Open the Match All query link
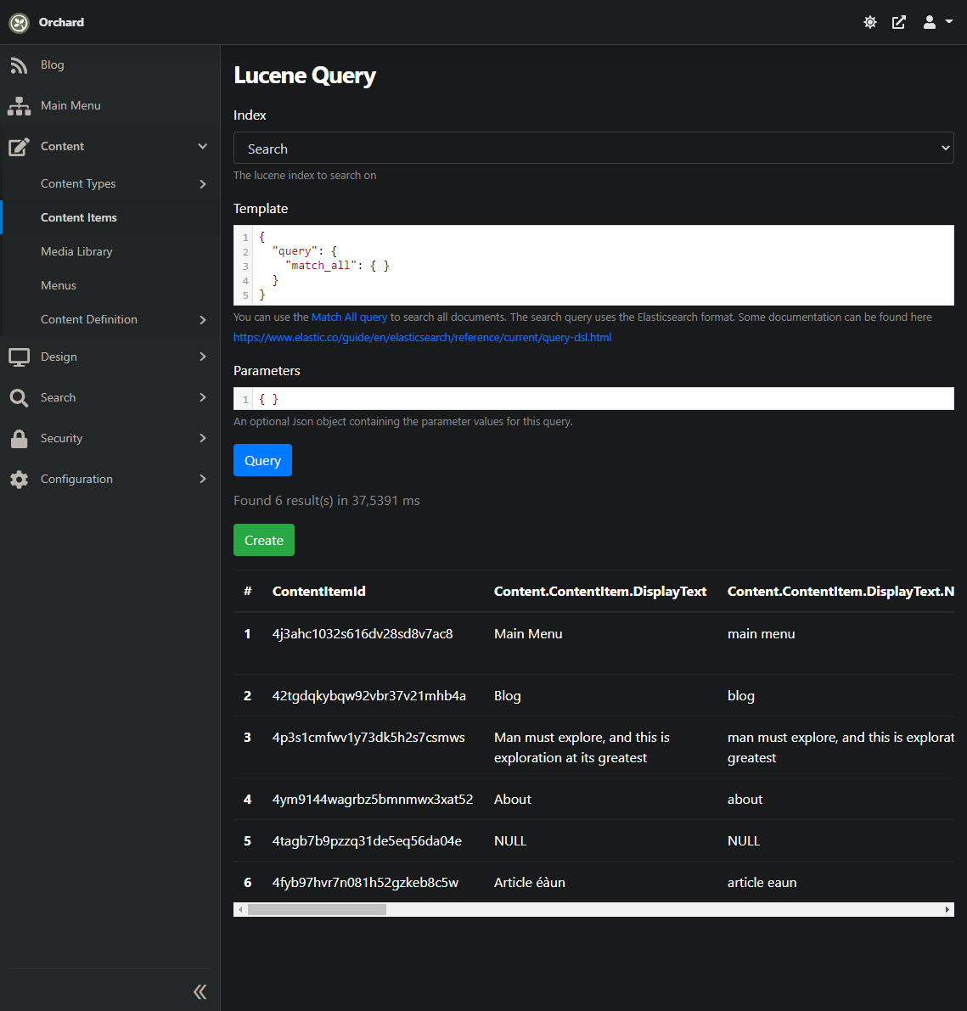Screen dimensions: 967x1011 click(x=349, y=317)
